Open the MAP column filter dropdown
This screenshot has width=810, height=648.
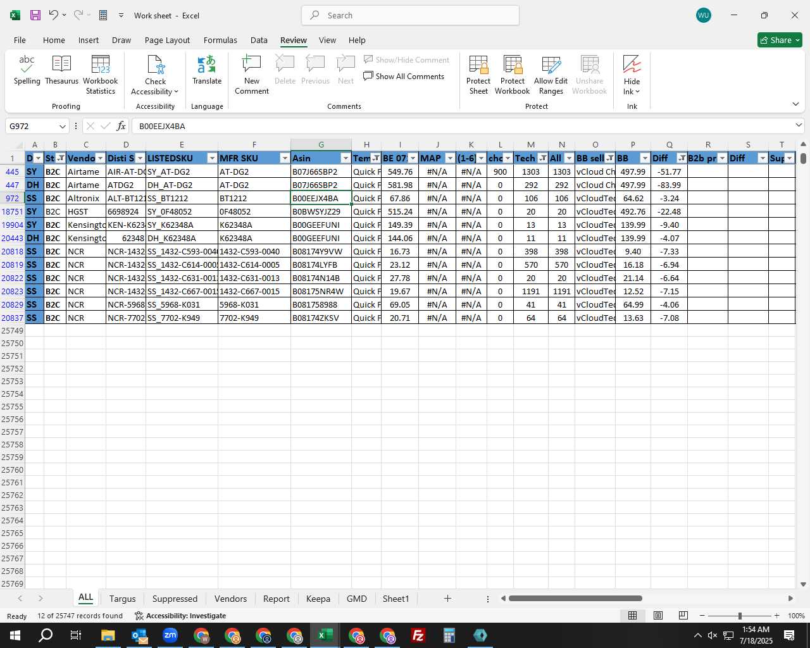coord(450,158)
